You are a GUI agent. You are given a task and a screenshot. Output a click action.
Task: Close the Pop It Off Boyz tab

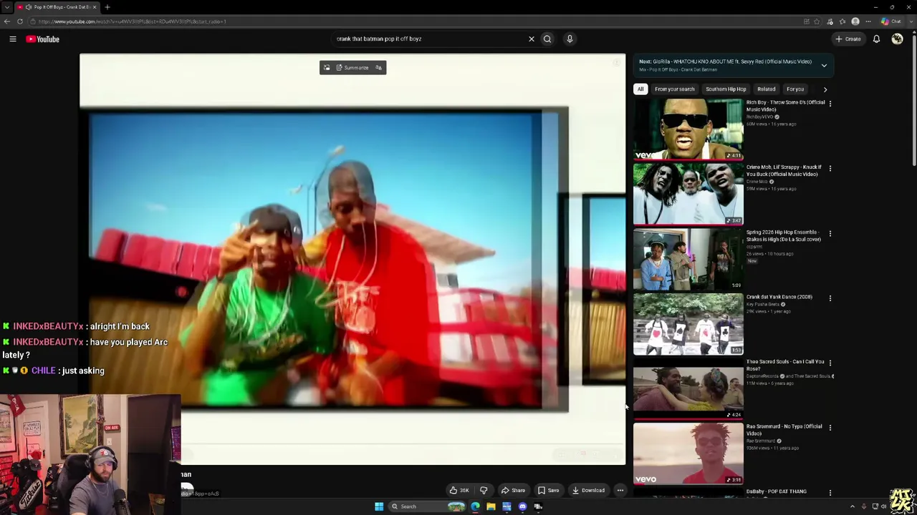(x=94, y=7)
